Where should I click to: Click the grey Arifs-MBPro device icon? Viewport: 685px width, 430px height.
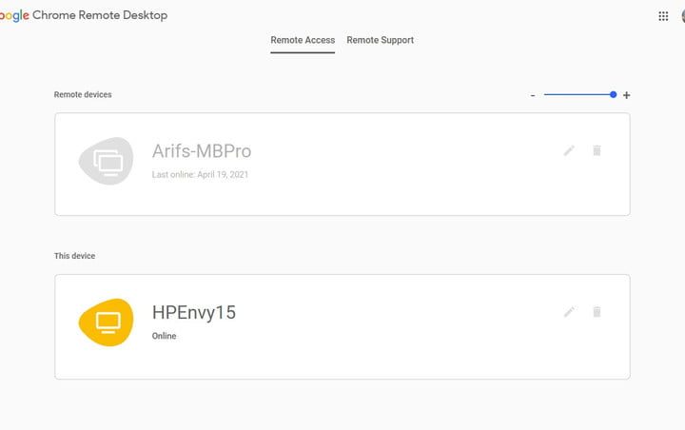[x=107, y=162]
